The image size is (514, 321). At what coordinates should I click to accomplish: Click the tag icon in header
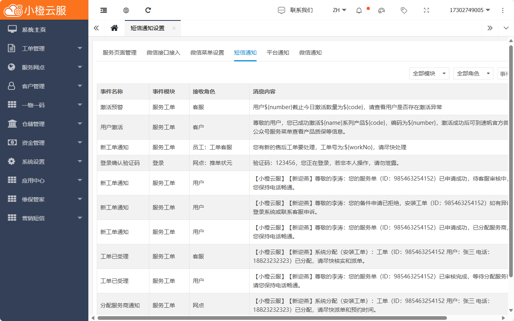tap(404, 10)
